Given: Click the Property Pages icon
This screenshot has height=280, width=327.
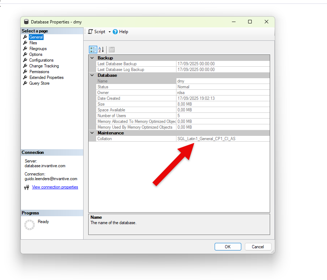Looking at the screenshot, I should tap(112, 49).
